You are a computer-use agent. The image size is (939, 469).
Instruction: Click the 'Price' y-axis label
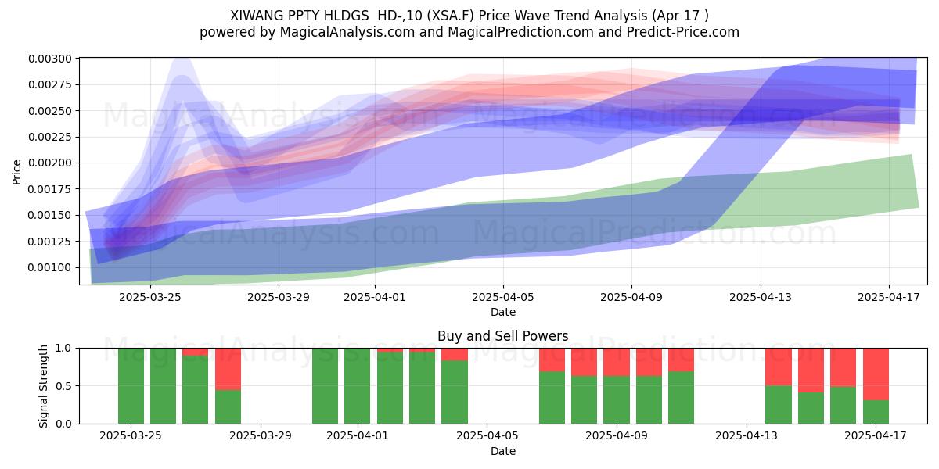(17, 171)
